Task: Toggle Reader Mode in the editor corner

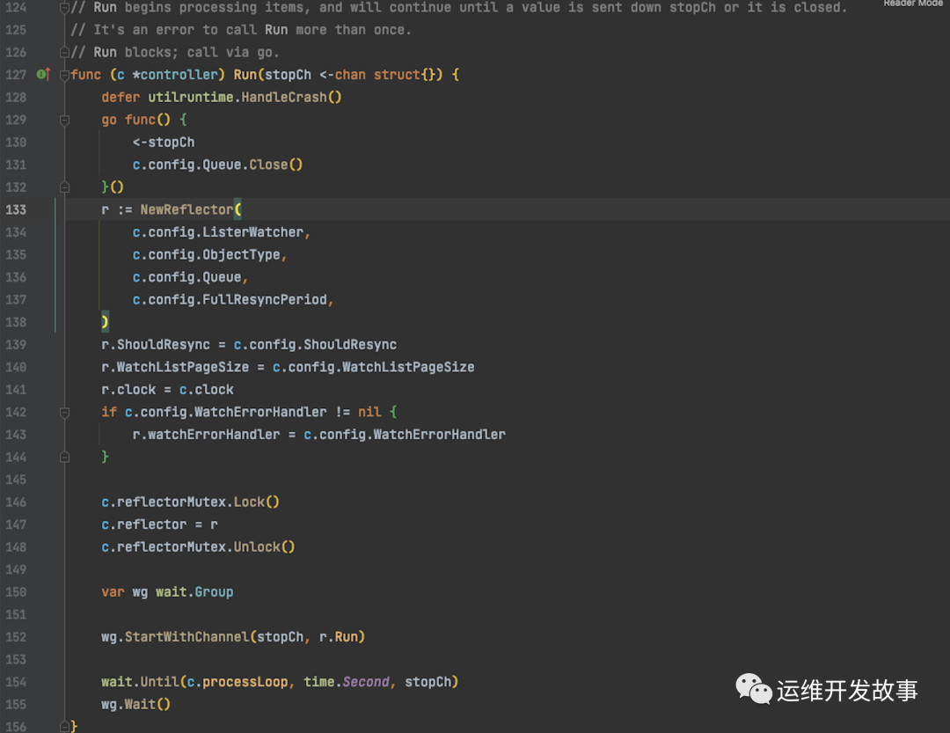Action: point(912,3)
